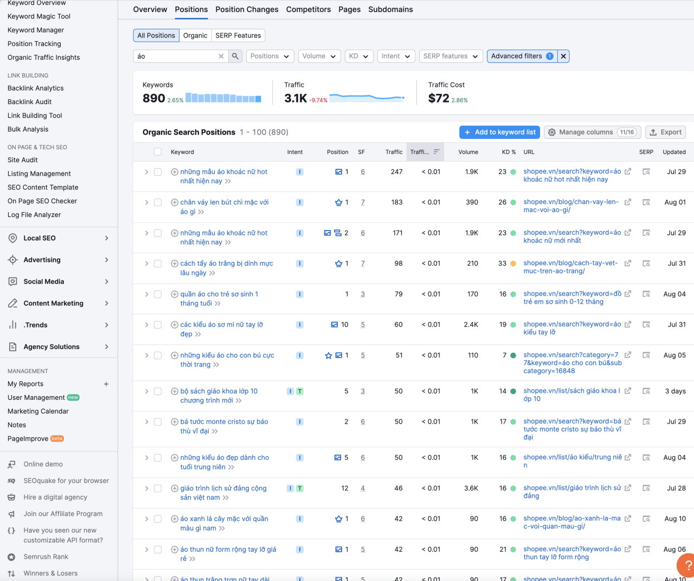The image size is (694, 581).
Task: Switch to the Position Changes tab
Action: 247,10
